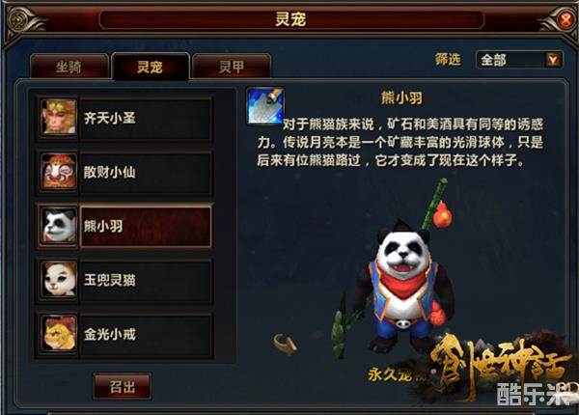Click the 齐天小圣 monkey portrait icon
Screen dimensions: 579x415
click(59, 118)
